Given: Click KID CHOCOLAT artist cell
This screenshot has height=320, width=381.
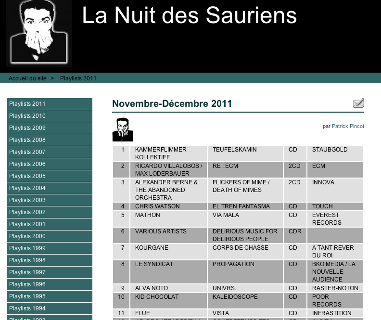Looking at the screenshot, I should tap(168, 301).
